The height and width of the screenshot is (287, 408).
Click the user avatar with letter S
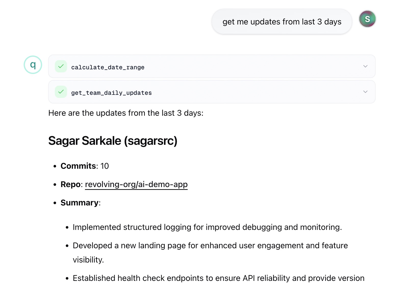[367, 19]
